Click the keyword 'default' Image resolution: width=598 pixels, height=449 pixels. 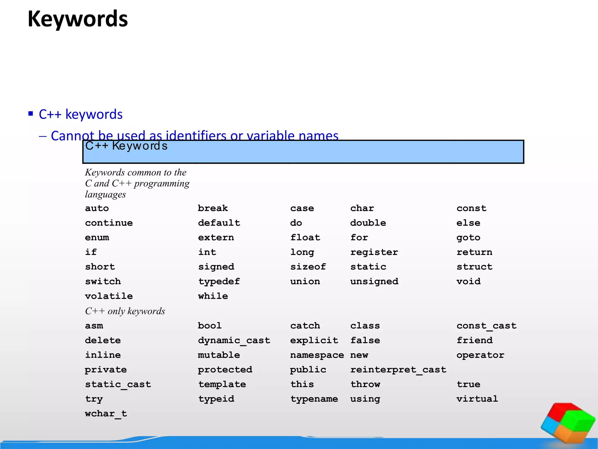click(x=219, y=223)
